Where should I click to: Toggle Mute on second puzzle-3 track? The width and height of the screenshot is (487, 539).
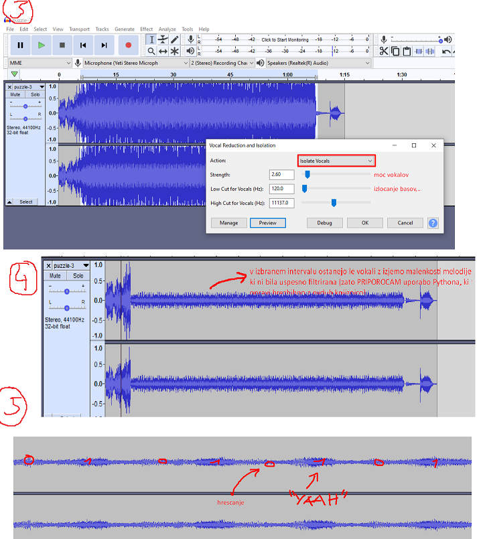click(55, 276)
